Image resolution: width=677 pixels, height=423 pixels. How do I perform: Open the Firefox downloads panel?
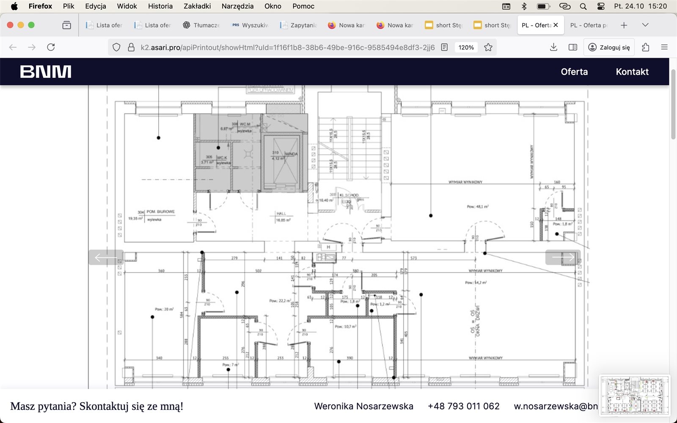553,47
